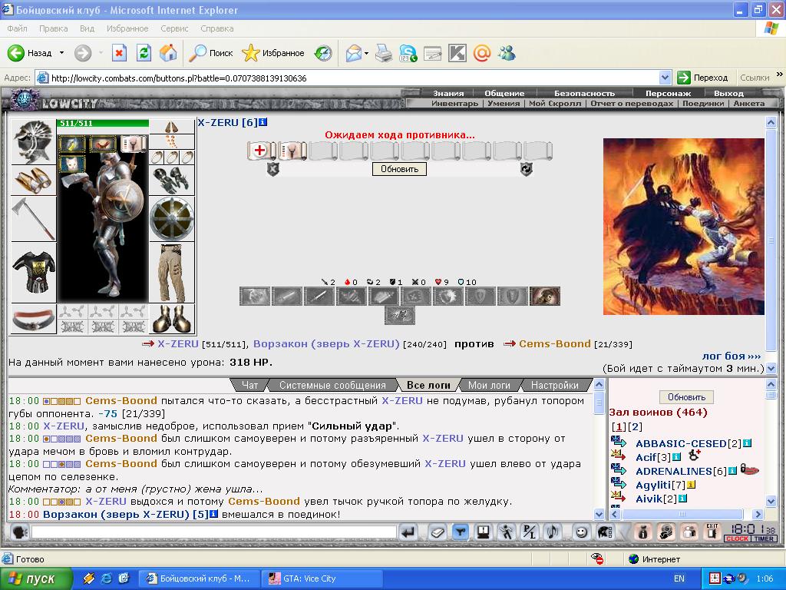Open the Сервис menu
Viewport: 786px width, 590px height.
click(x=174, y=28)
